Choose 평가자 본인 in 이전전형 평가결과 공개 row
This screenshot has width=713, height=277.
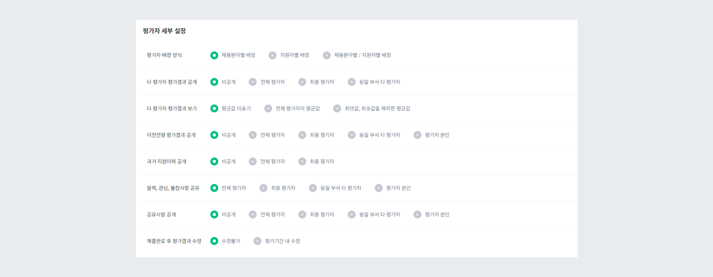417,135
